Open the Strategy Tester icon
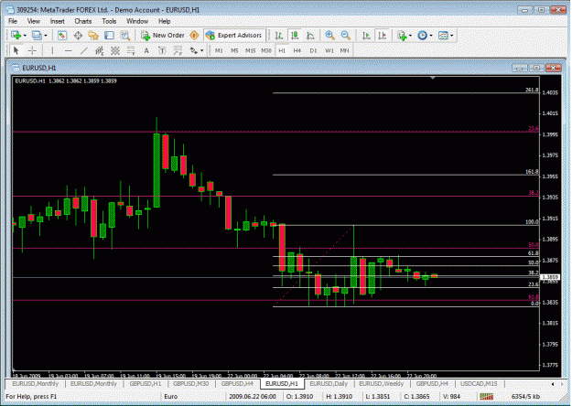Viewport: 572px width, 406px height. point(125,36)
